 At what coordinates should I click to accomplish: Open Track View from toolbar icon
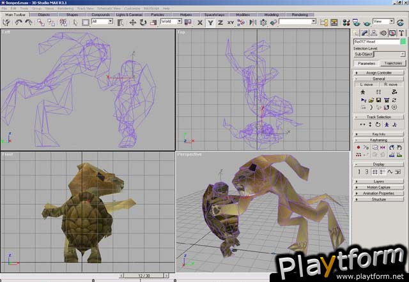[324, 23]
